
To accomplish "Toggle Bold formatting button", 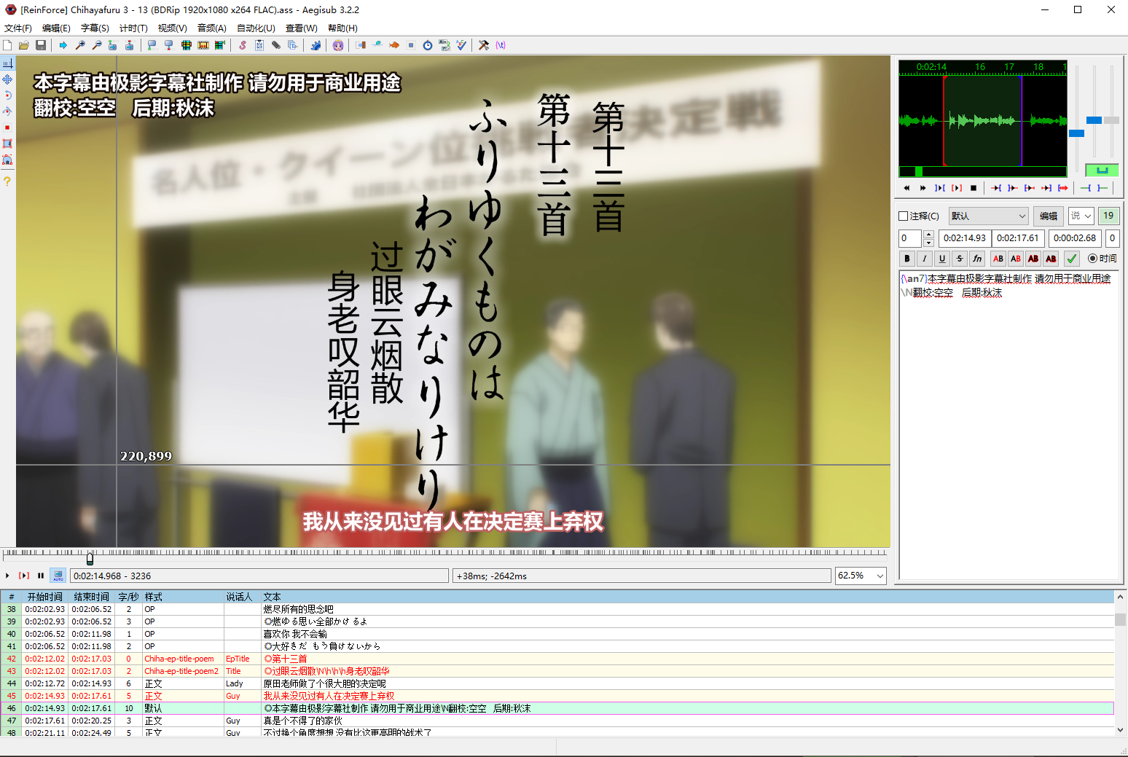I will click(x=907, y=259).
